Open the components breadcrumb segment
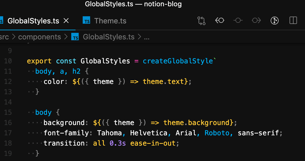 click(x=39, y=37)
